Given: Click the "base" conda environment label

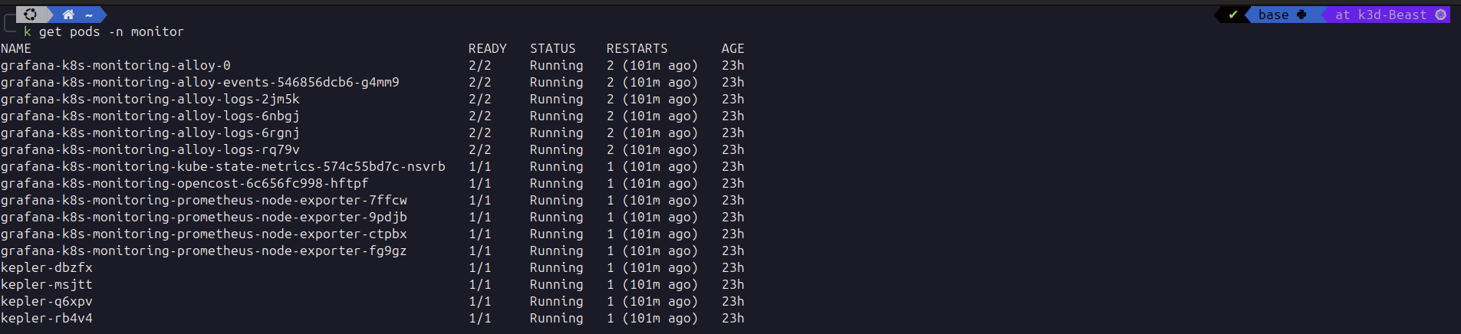Looking at the screenshot, I should click(x=1273, y=15).
